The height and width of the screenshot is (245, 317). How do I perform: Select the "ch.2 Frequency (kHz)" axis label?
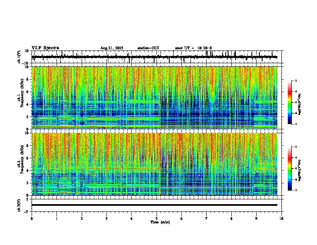20,159
